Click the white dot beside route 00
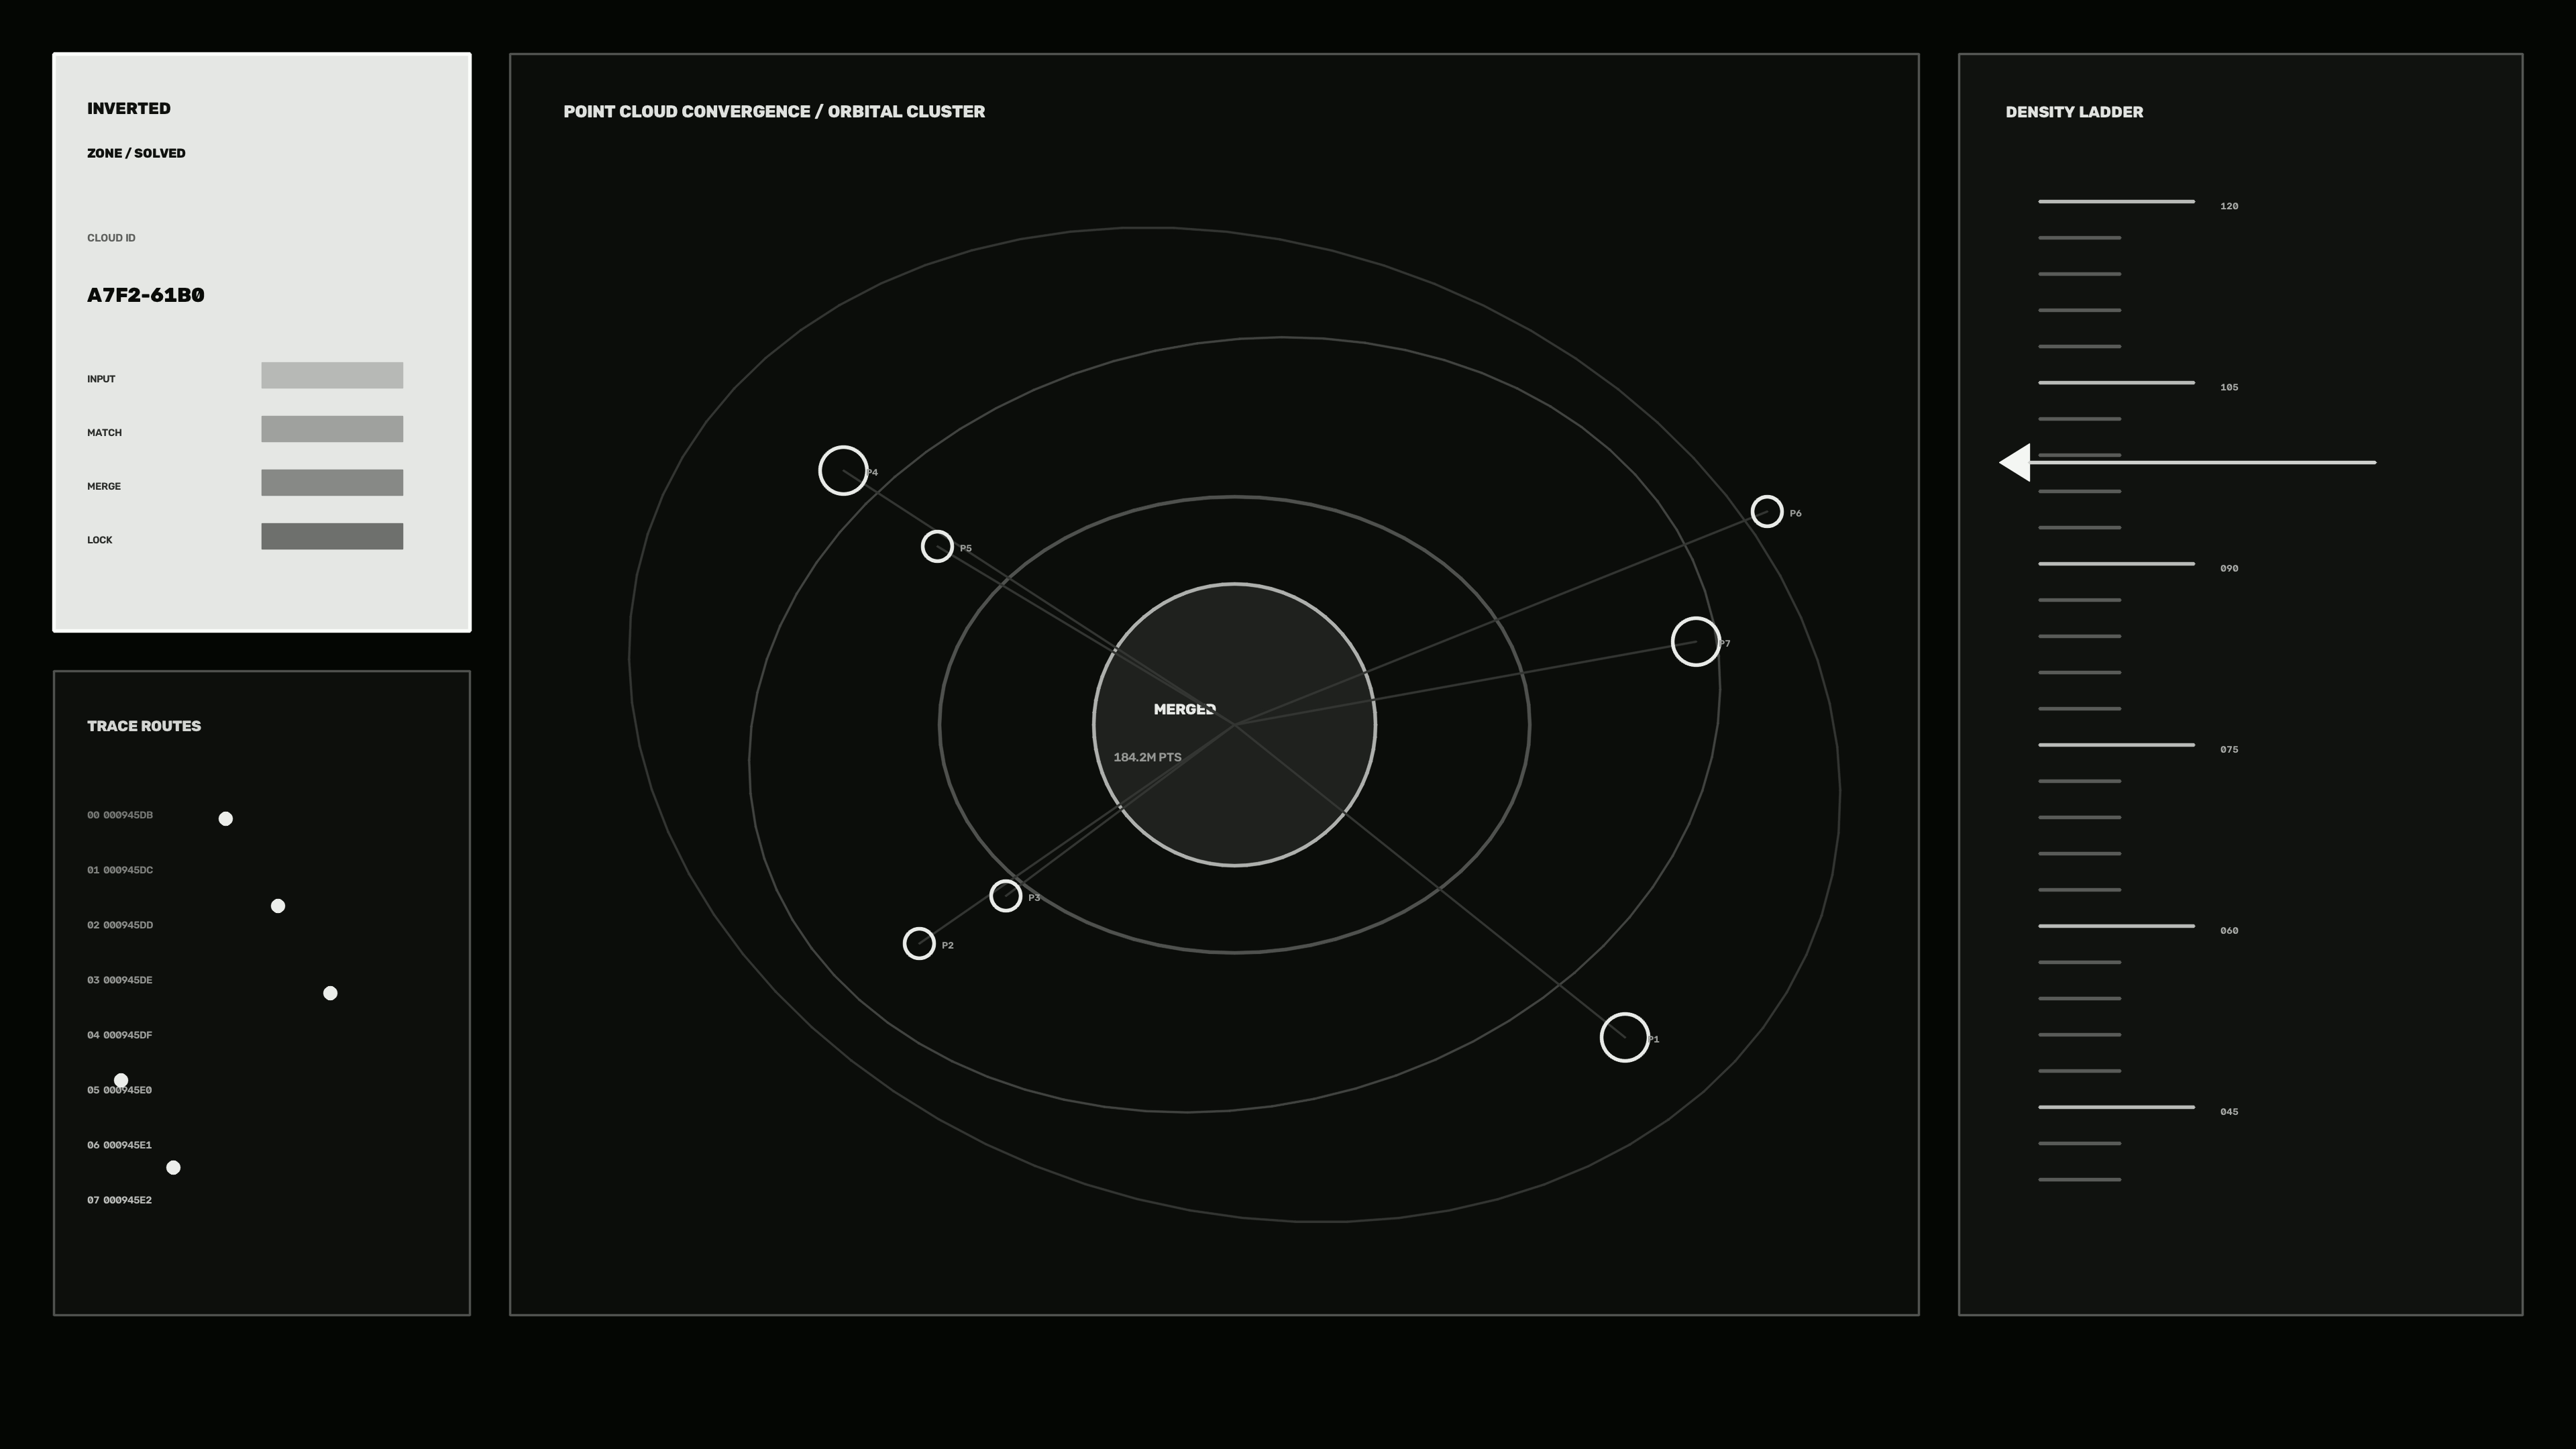This screenshot has width=2576, height=1449. (226, 819)
